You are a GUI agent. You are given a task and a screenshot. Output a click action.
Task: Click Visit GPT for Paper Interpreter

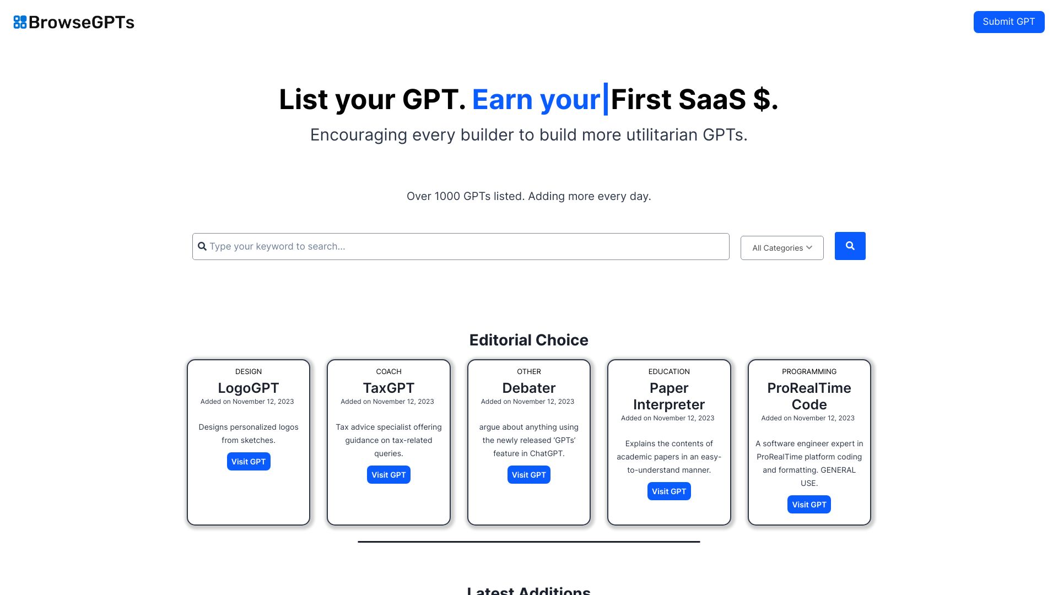668,491
